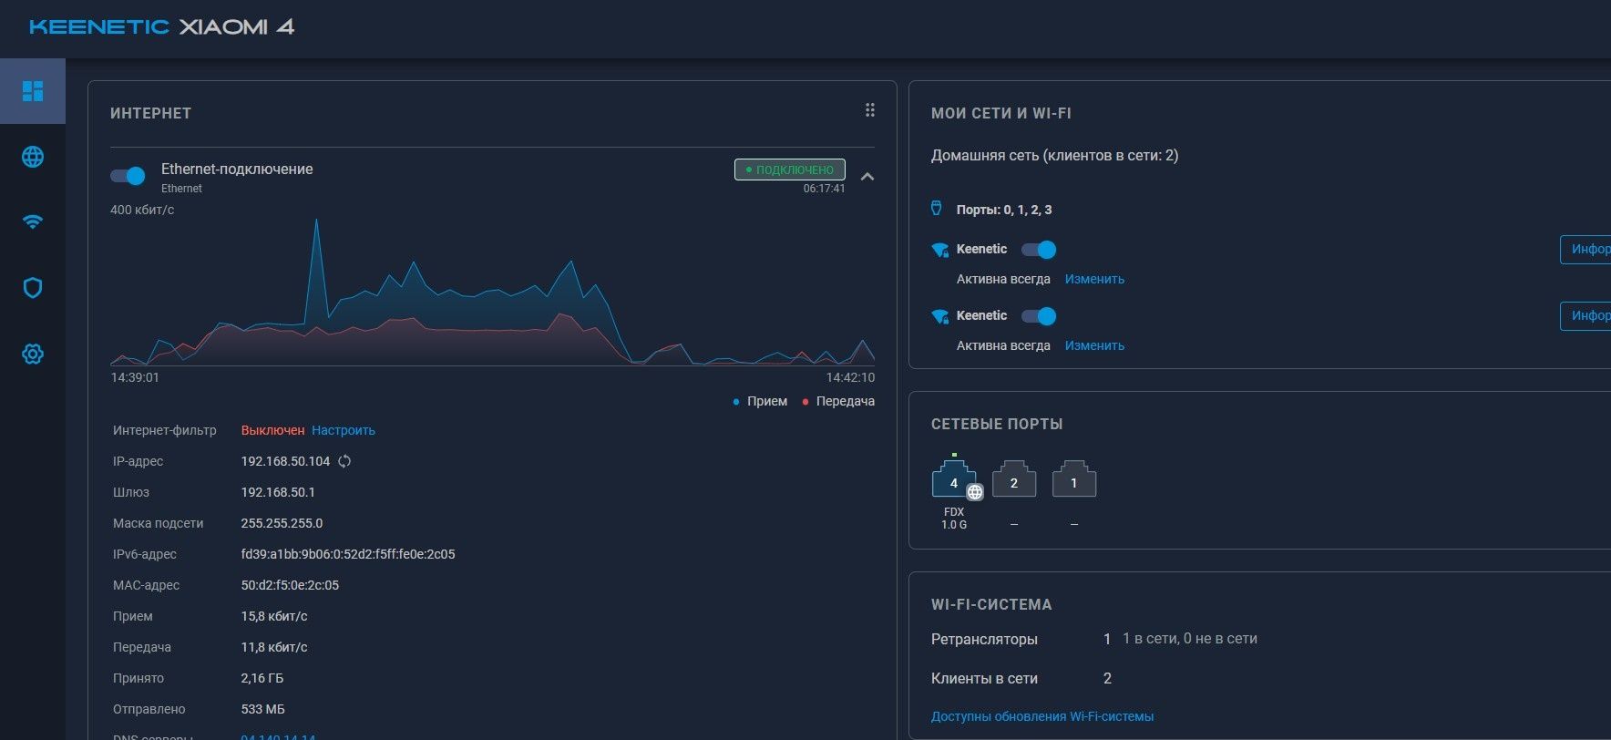Click the graph start time 14:39:01

[135, 377]
